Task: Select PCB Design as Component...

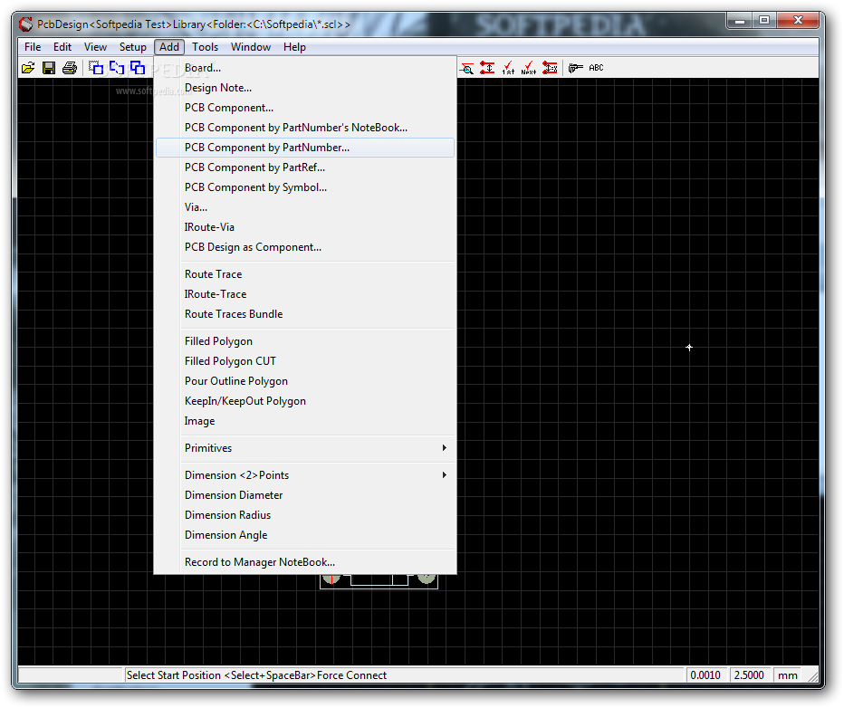Action: pos(305,247)
